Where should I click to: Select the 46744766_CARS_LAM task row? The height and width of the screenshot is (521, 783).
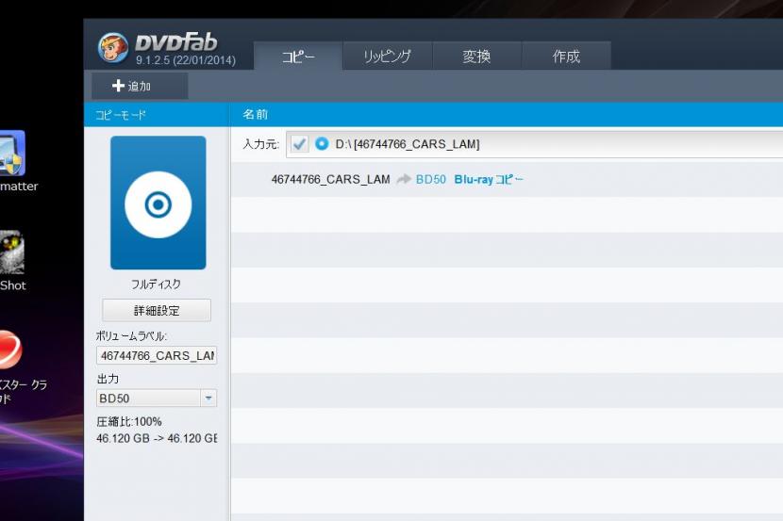pyautogui.click(x=330, y=179)
